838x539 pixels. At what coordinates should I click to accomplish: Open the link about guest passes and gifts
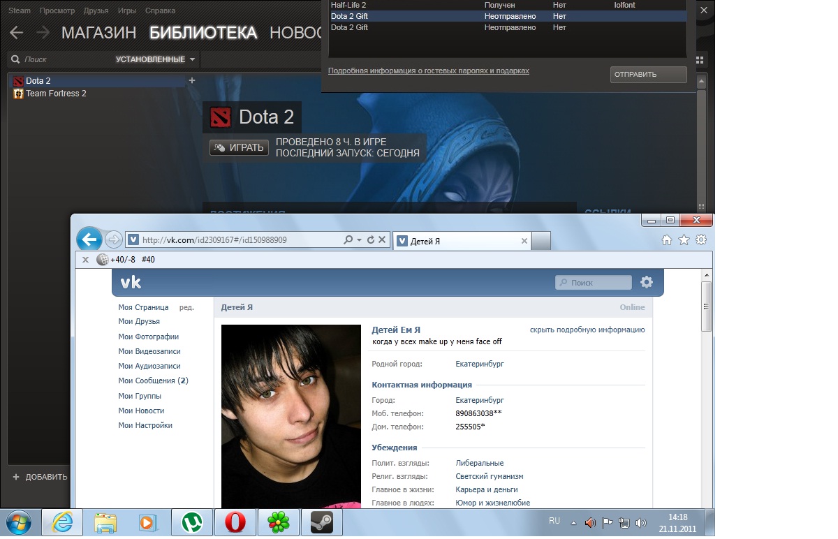429,71
